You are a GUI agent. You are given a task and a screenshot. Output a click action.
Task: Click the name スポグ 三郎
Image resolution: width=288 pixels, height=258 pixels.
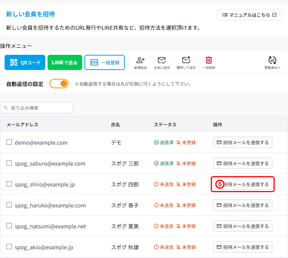click(125, 164)
